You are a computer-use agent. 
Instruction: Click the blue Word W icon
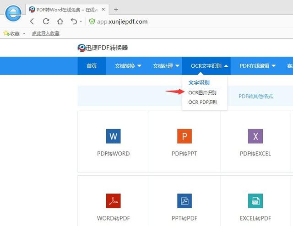click(113, 136)
